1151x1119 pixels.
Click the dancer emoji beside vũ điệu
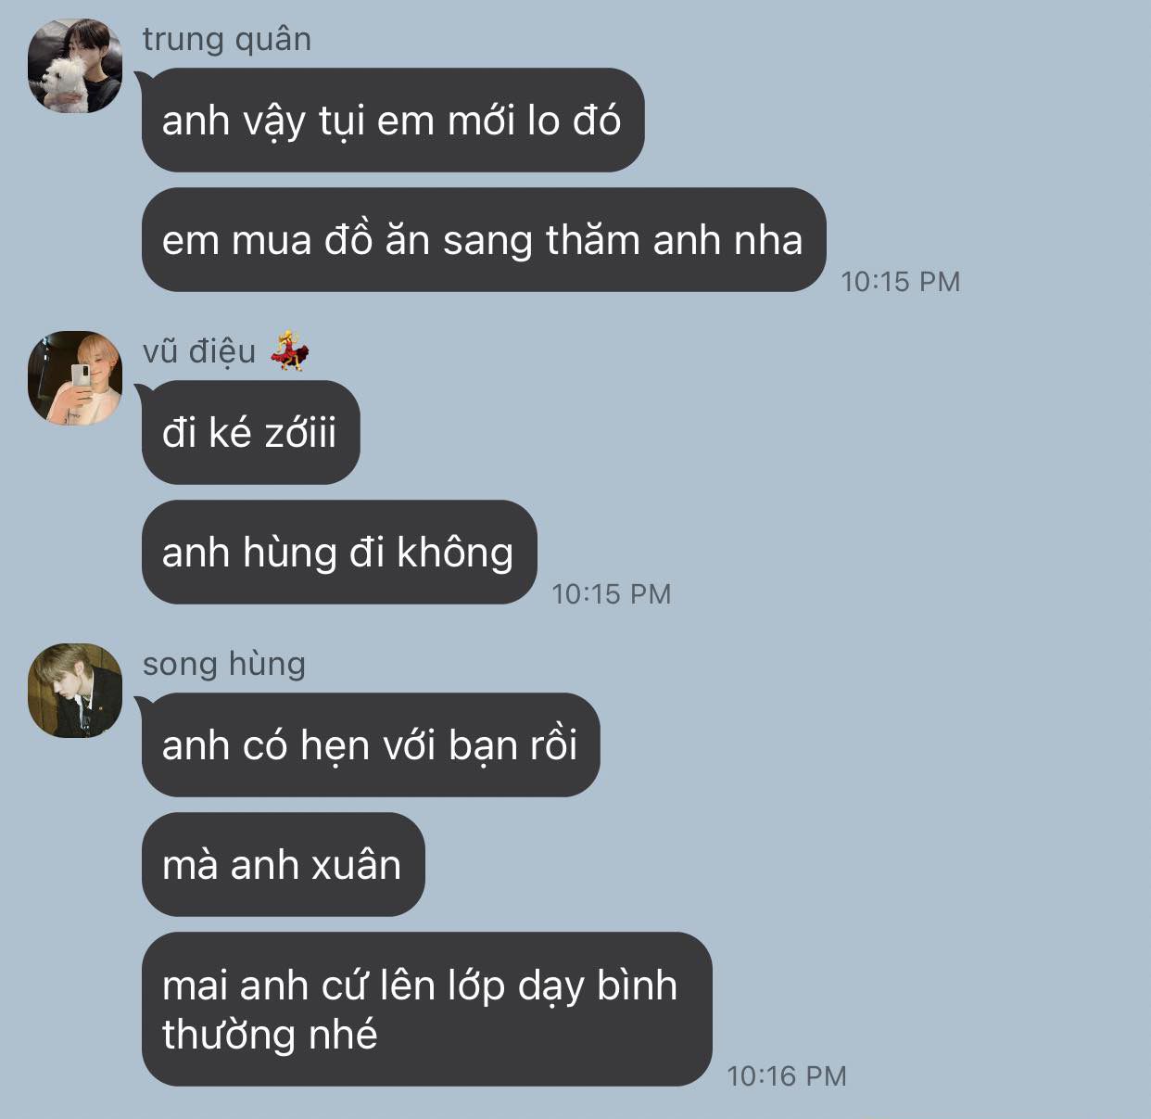click(289, 350)
